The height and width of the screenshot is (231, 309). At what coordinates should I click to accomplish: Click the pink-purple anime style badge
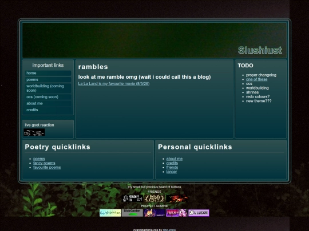coord(177,213)
